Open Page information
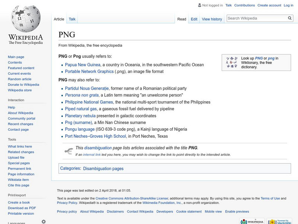 [21, 174]
